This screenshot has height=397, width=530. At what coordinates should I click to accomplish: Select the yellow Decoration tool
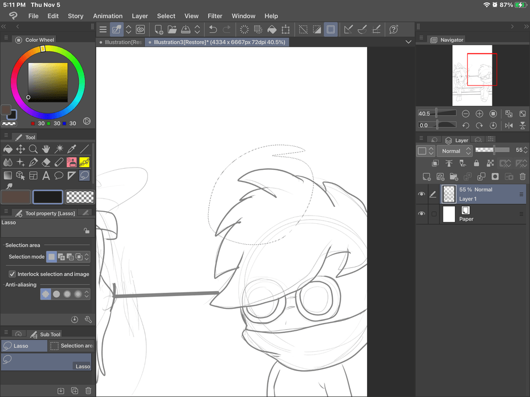click(x=84, y=162)
